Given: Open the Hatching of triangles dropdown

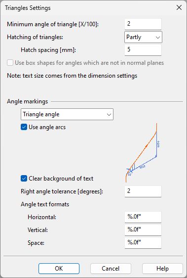Looking at the screenshot, I should 143,37.
